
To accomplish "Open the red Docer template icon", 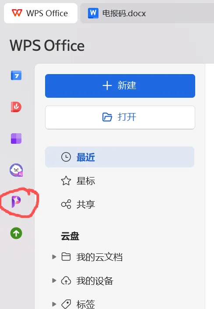I will [16, 107].
